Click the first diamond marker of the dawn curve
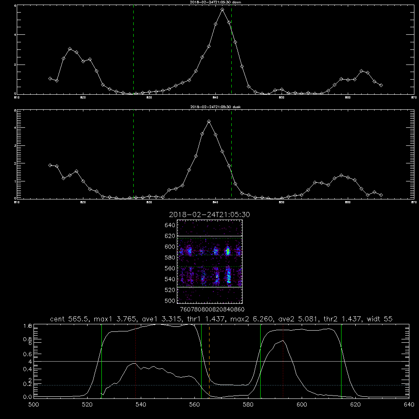Image resolution: width=419 pixels, height=419 pixels. 50,79
